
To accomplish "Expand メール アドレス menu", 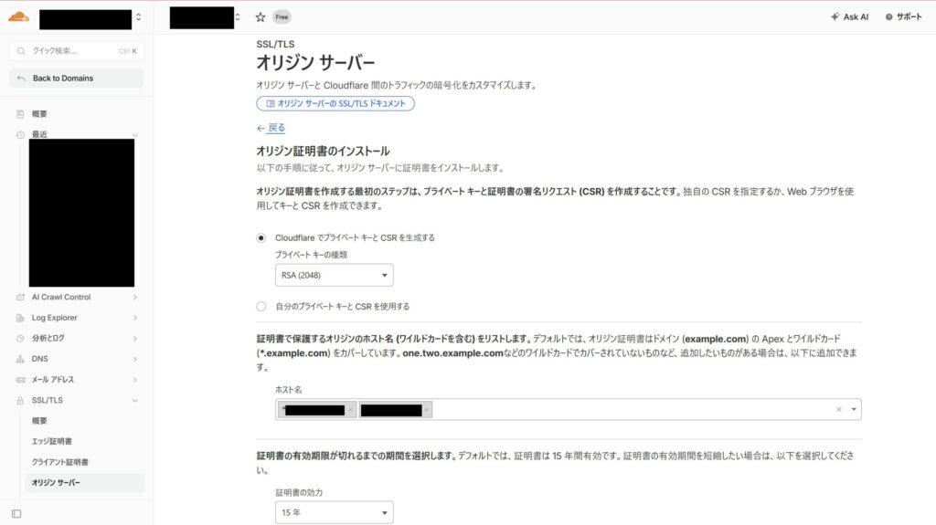I will click(135, 380).
